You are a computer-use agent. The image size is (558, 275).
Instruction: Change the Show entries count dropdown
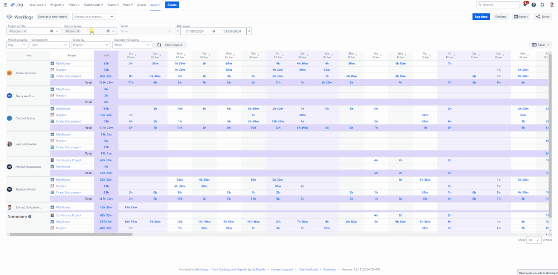click(534, 240)
